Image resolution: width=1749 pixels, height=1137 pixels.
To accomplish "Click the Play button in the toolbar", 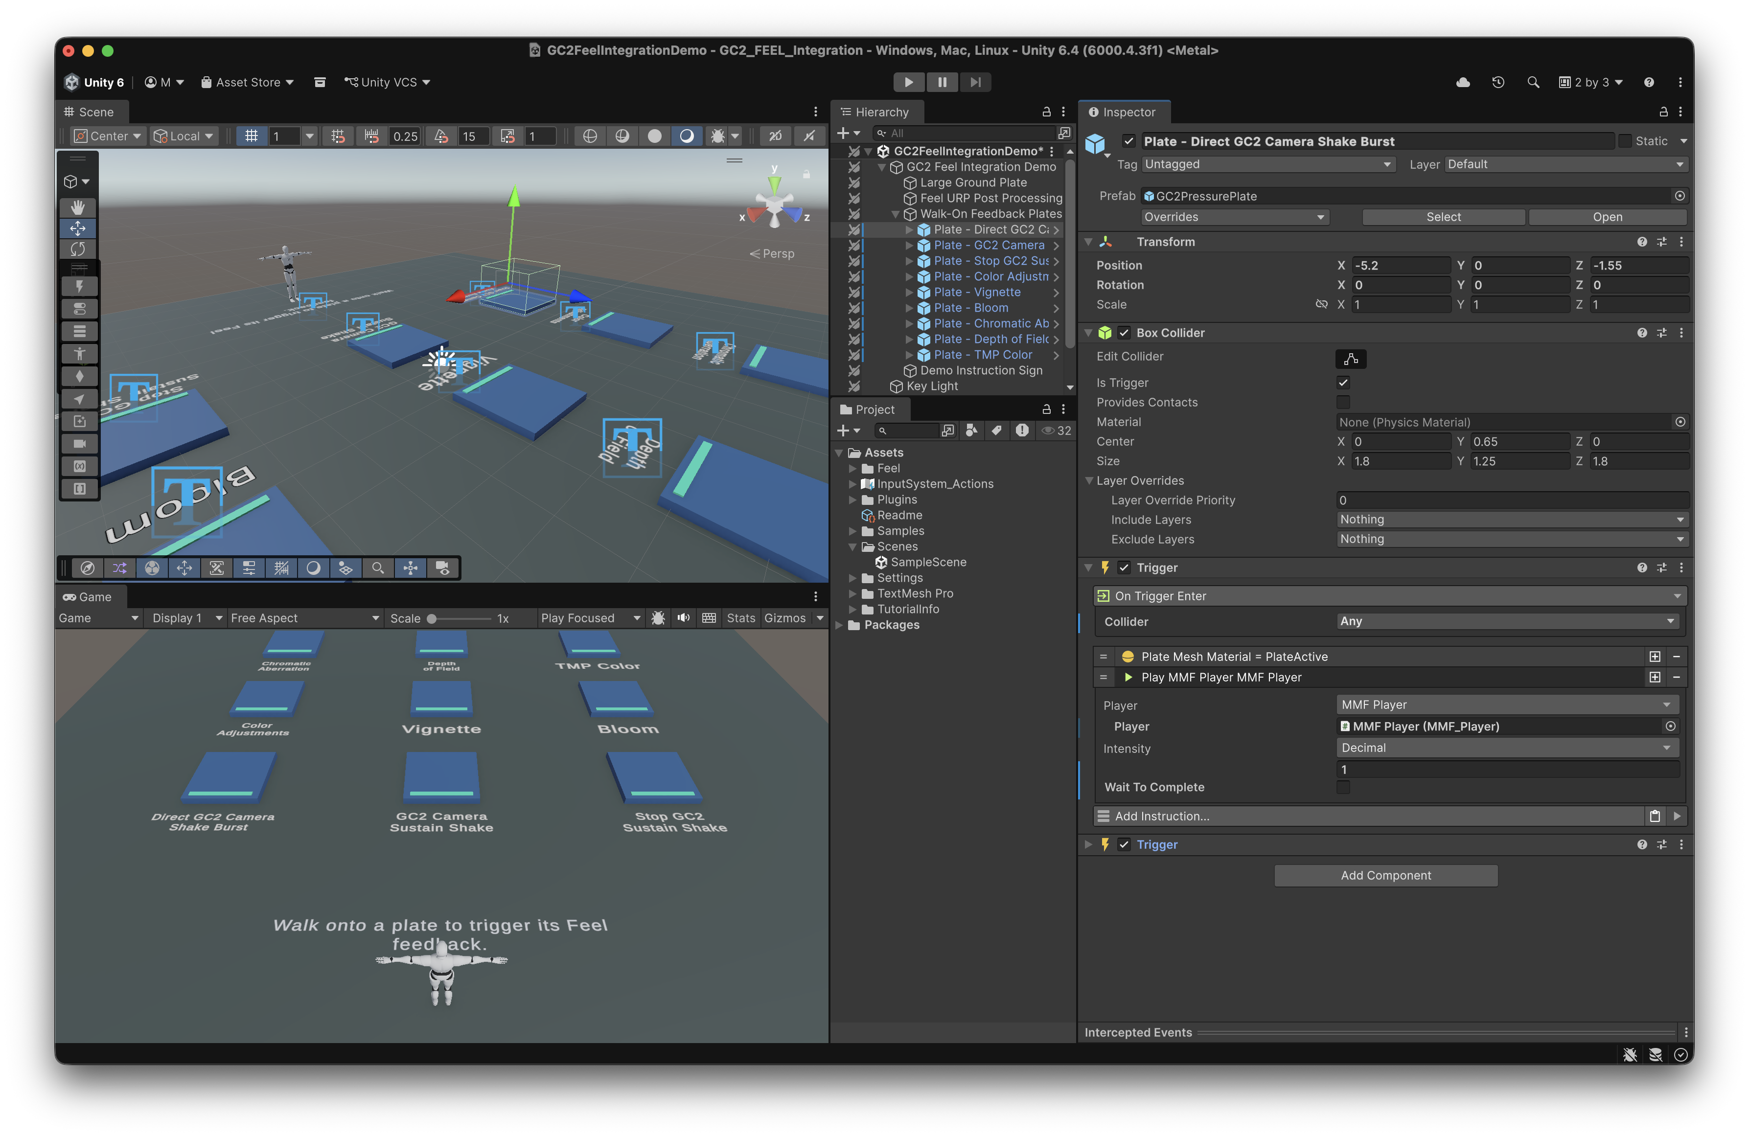I will [x=909, y=82].
